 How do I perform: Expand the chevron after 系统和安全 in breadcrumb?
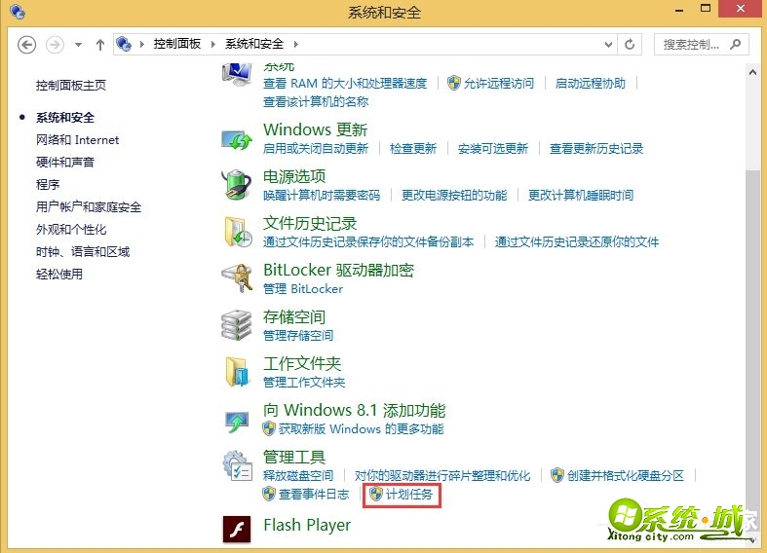point(296,45)
